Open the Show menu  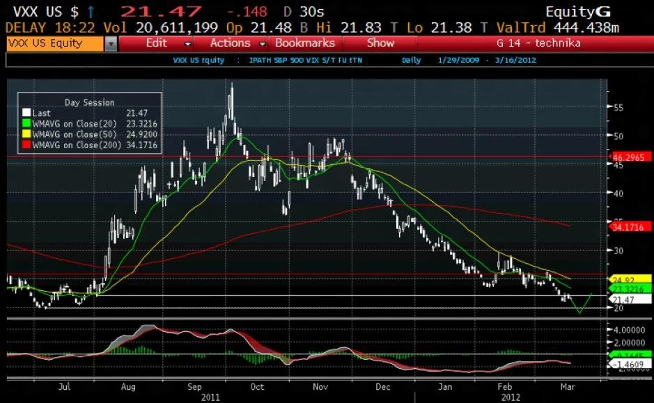click(380, 43)
